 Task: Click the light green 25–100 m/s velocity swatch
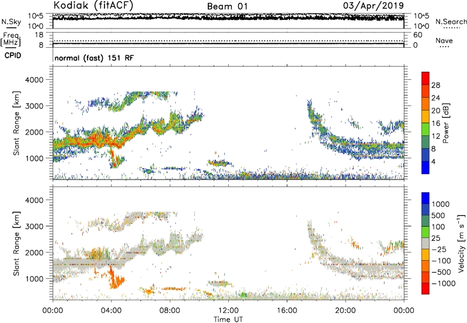pos(426,232)
